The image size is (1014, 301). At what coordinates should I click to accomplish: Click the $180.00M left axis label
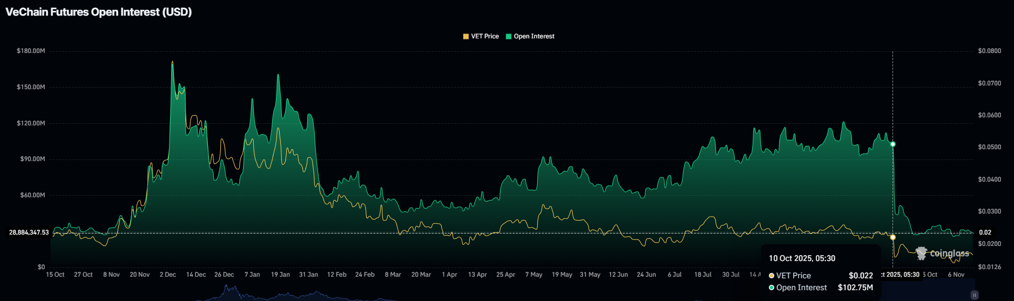click(31, 51)
